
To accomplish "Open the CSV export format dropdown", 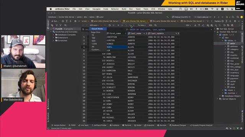I will click(x=188, y=25).
